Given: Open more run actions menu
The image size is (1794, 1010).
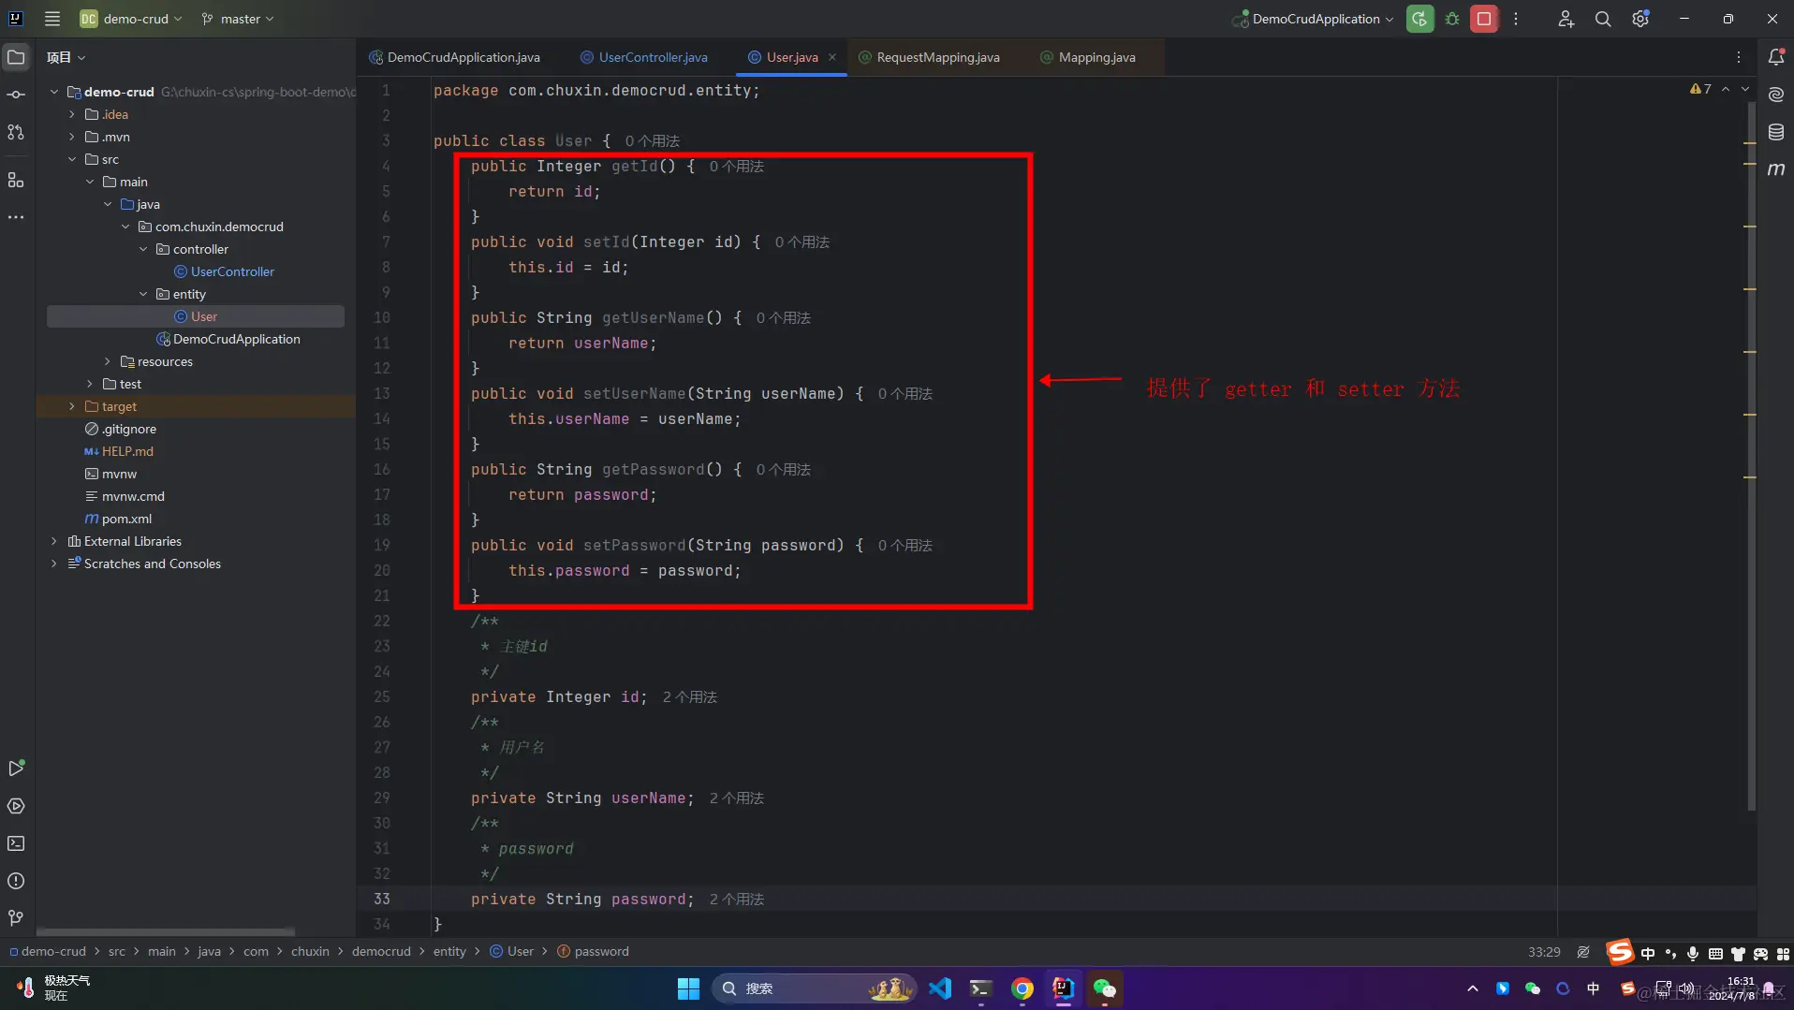Looking at the screenshot, I should 1516,19.
